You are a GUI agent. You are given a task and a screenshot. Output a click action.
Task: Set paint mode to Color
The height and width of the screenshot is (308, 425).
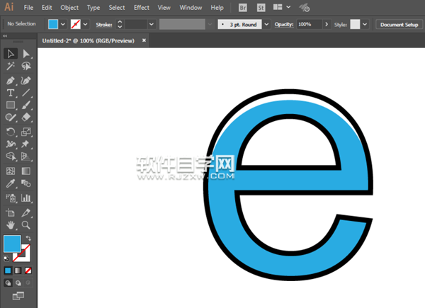click(8, 270)
